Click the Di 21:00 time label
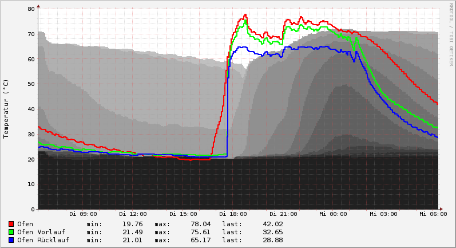Image resolution: width=456 pixels, height=248 pixels. [x=283, y=214]
